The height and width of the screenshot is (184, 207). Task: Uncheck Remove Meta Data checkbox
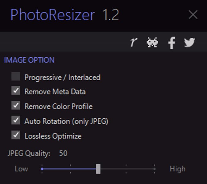coord(16,91)
